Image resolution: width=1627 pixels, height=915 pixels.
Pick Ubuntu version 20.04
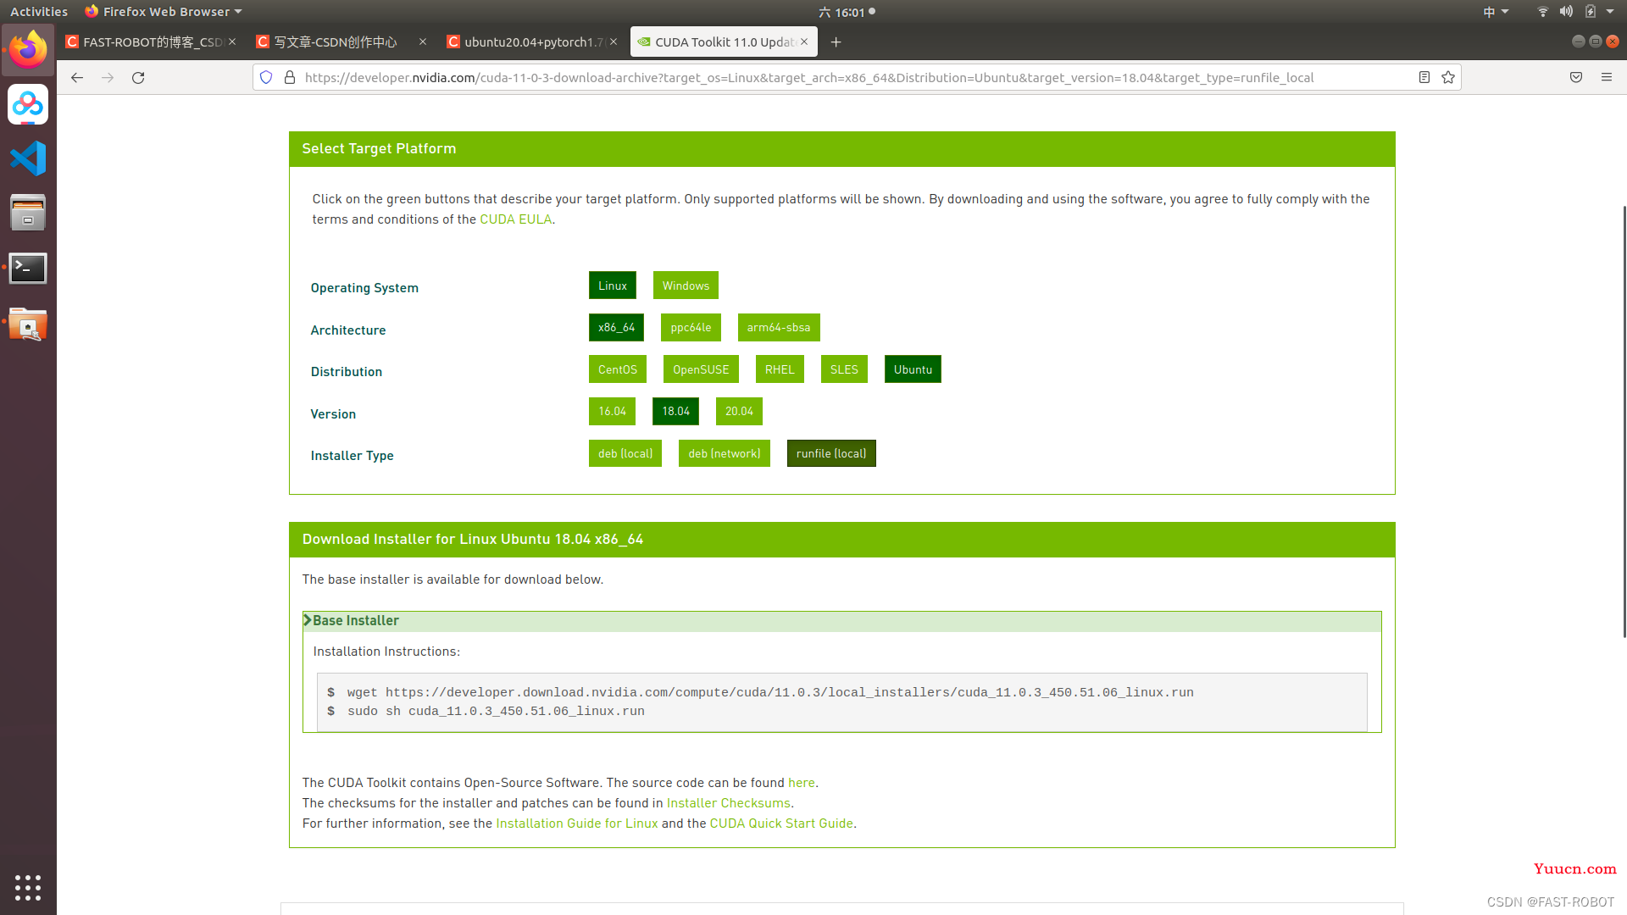click(x=739, y=411)
